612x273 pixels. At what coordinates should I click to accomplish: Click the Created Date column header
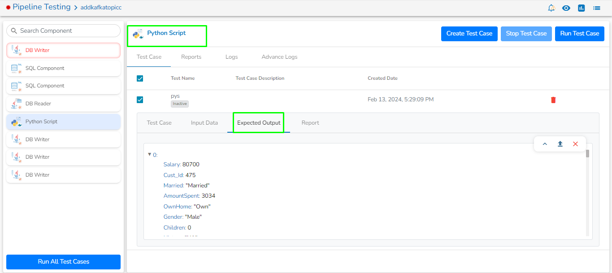382,78
